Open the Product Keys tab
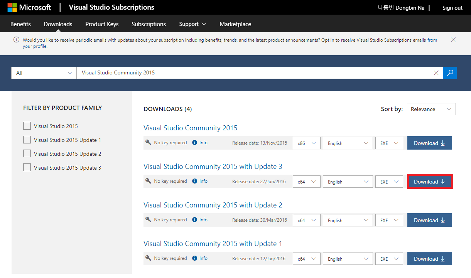This screenshot has height=278, width=471. [102, 24]
